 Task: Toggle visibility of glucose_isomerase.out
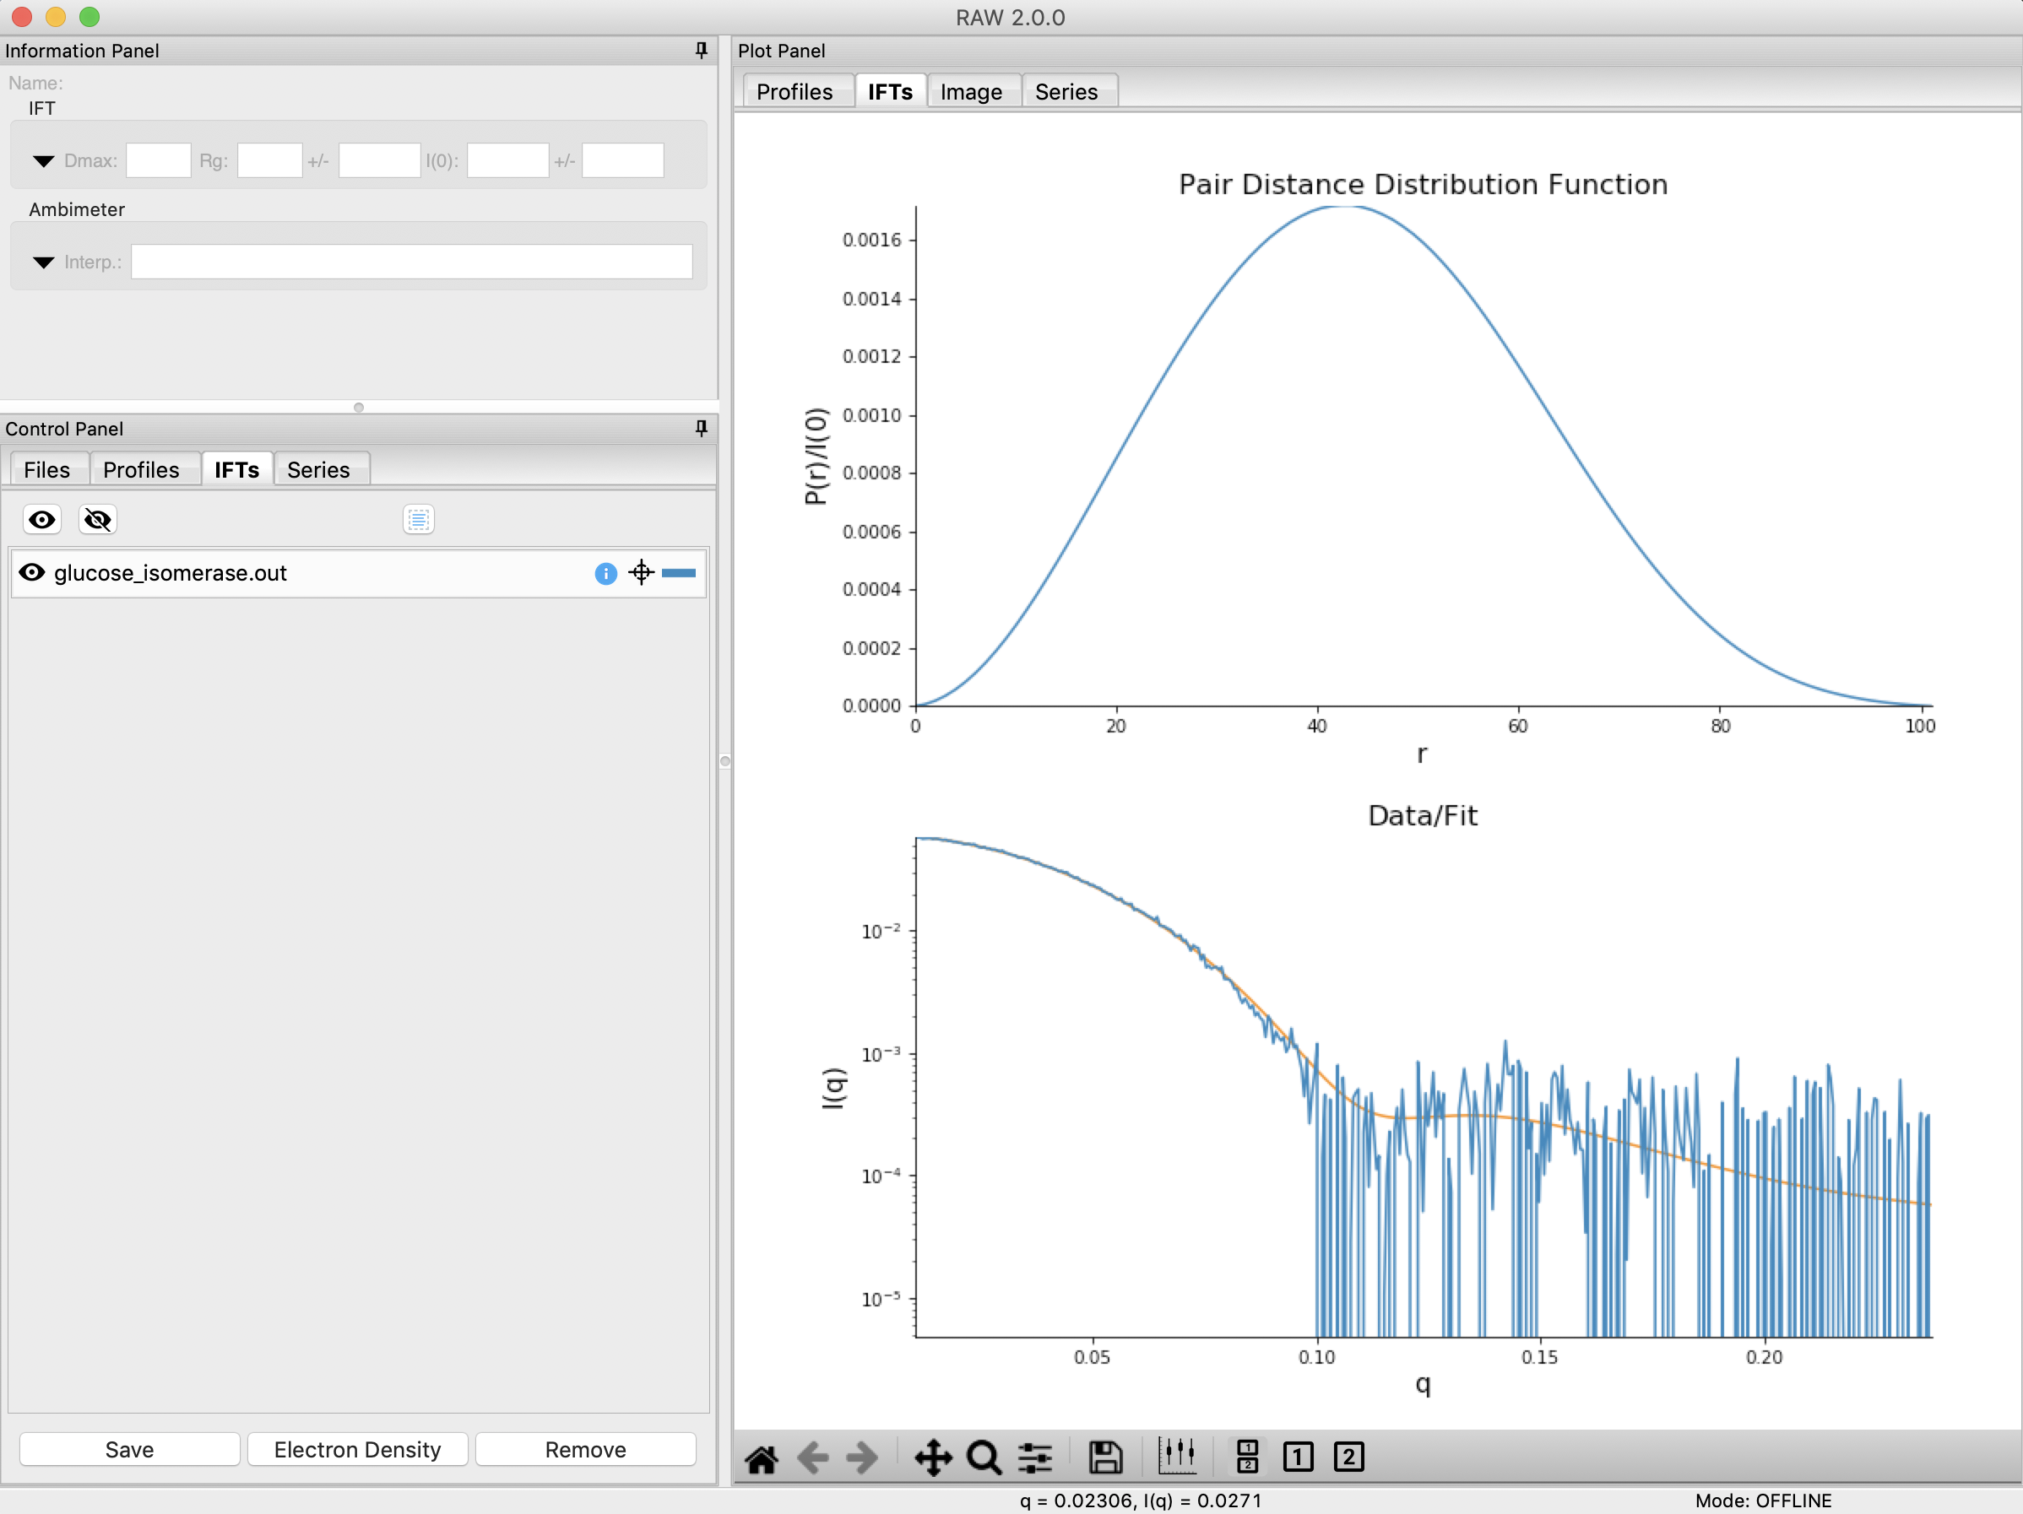click(32, 572)
